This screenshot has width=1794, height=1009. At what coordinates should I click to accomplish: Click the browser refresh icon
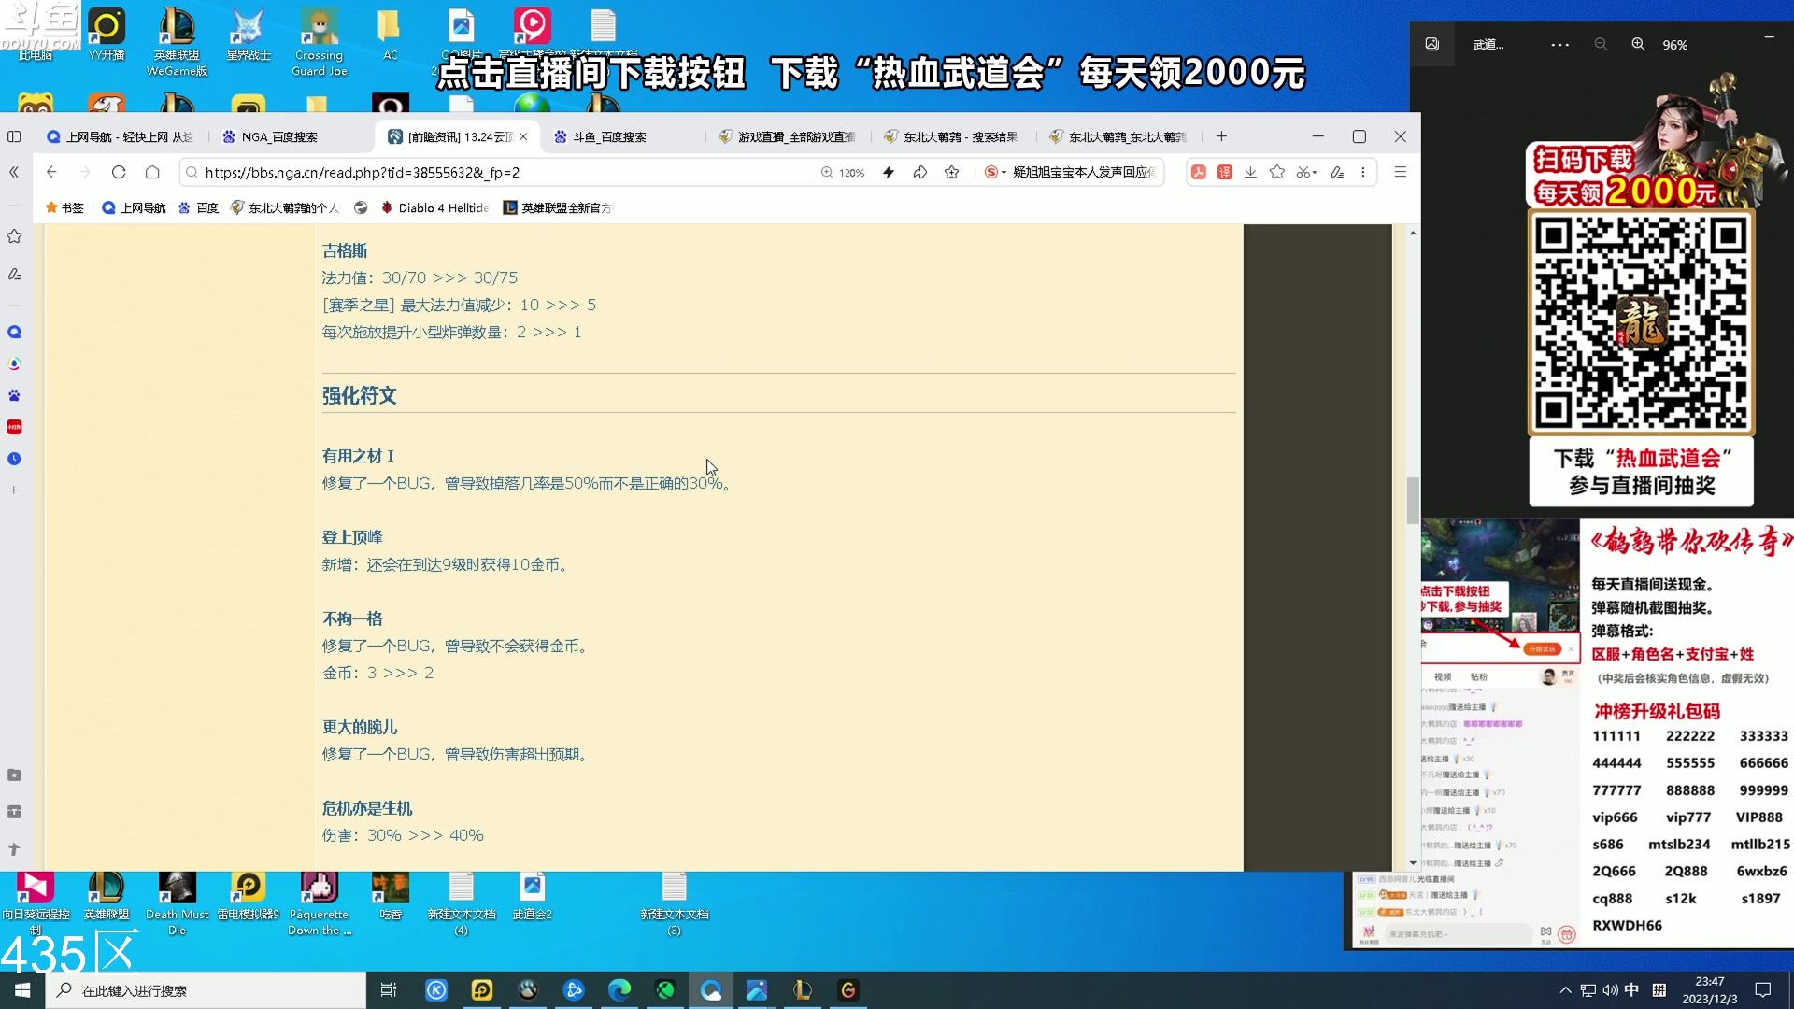coord(120,173)
